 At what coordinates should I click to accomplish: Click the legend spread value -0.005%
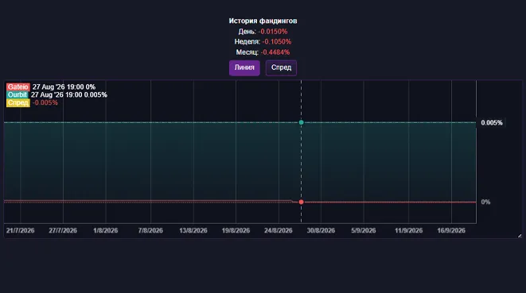45,102
